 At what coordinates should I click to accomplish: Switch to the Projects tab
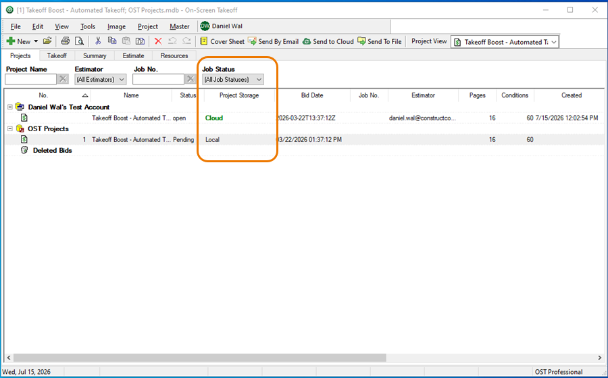tap(20, 55)
